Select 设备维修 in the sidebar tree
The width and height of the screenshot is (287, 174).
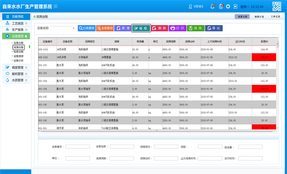pos(19,56)
